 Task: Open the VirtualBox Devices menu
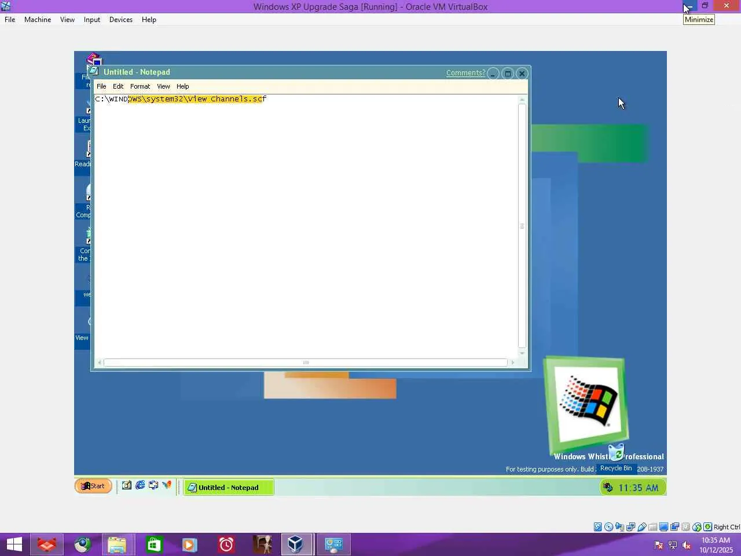coord(121,20)
